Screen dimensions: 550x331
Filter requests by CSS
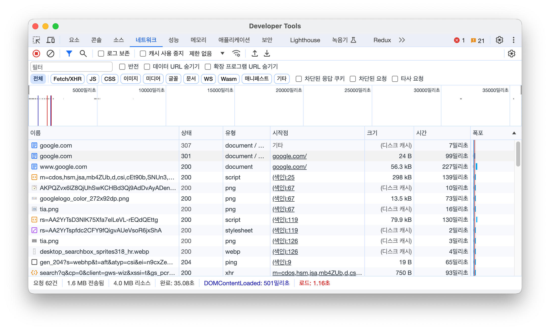click(x=110, y=79)
